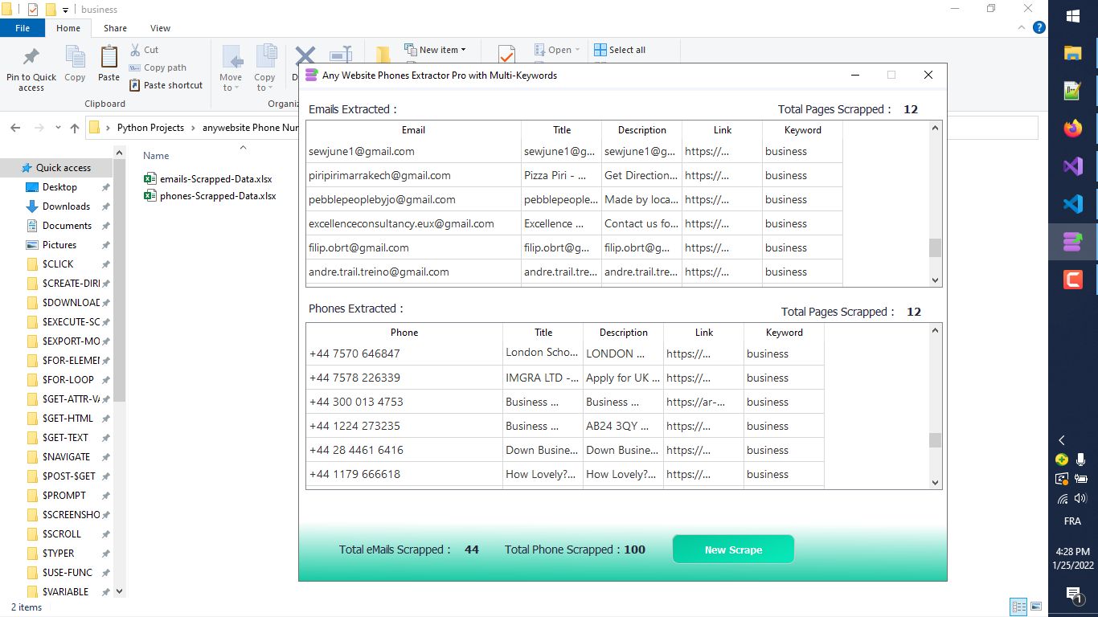
Task: Click the Back navigation arrow
Action: [16, 128]
